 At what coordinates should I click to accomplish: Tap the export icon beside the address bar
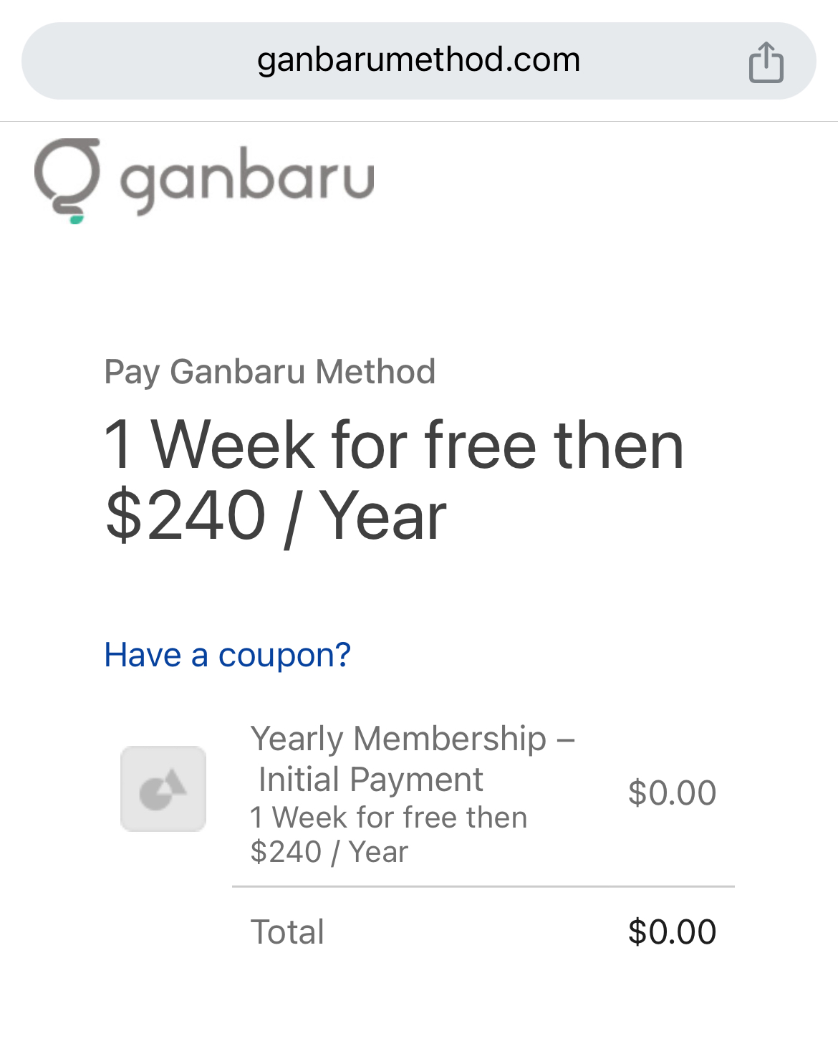click(767, 62)
